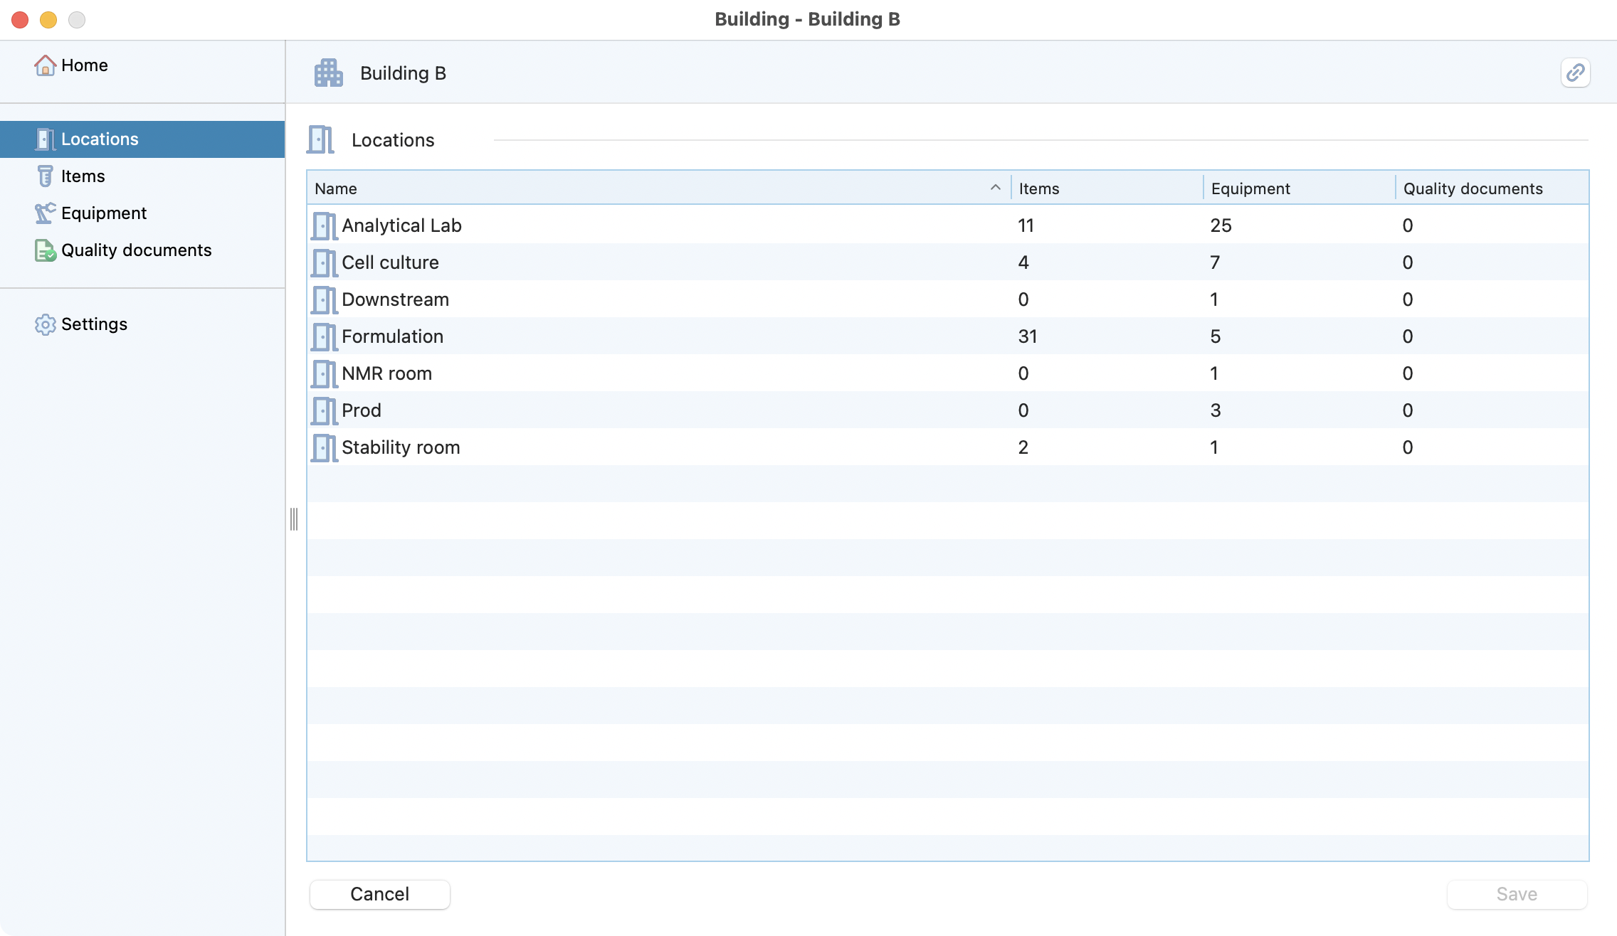The width and height of the screenshot is (1617, 936).
Task: Click Stability room items count 2
Action: click(x=1023, y=447)
